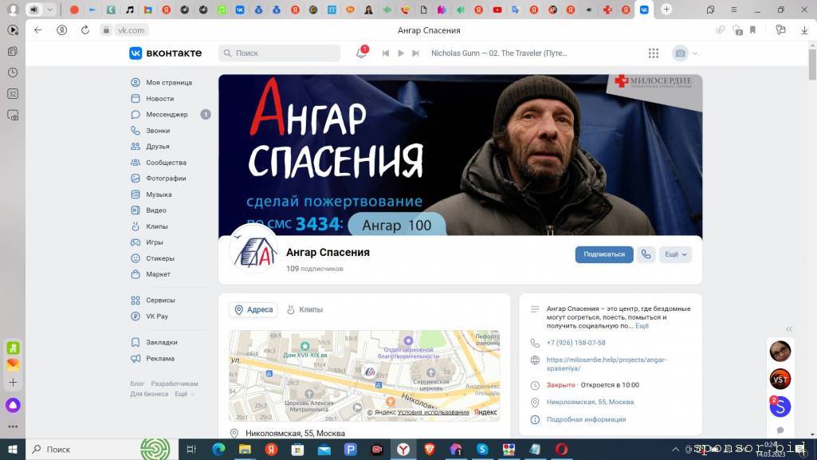Viewport: 817px width, 460px height.
Task: Open the profile avatar dropdown menu
Action: pyautogui.click(x=685, y=53)
